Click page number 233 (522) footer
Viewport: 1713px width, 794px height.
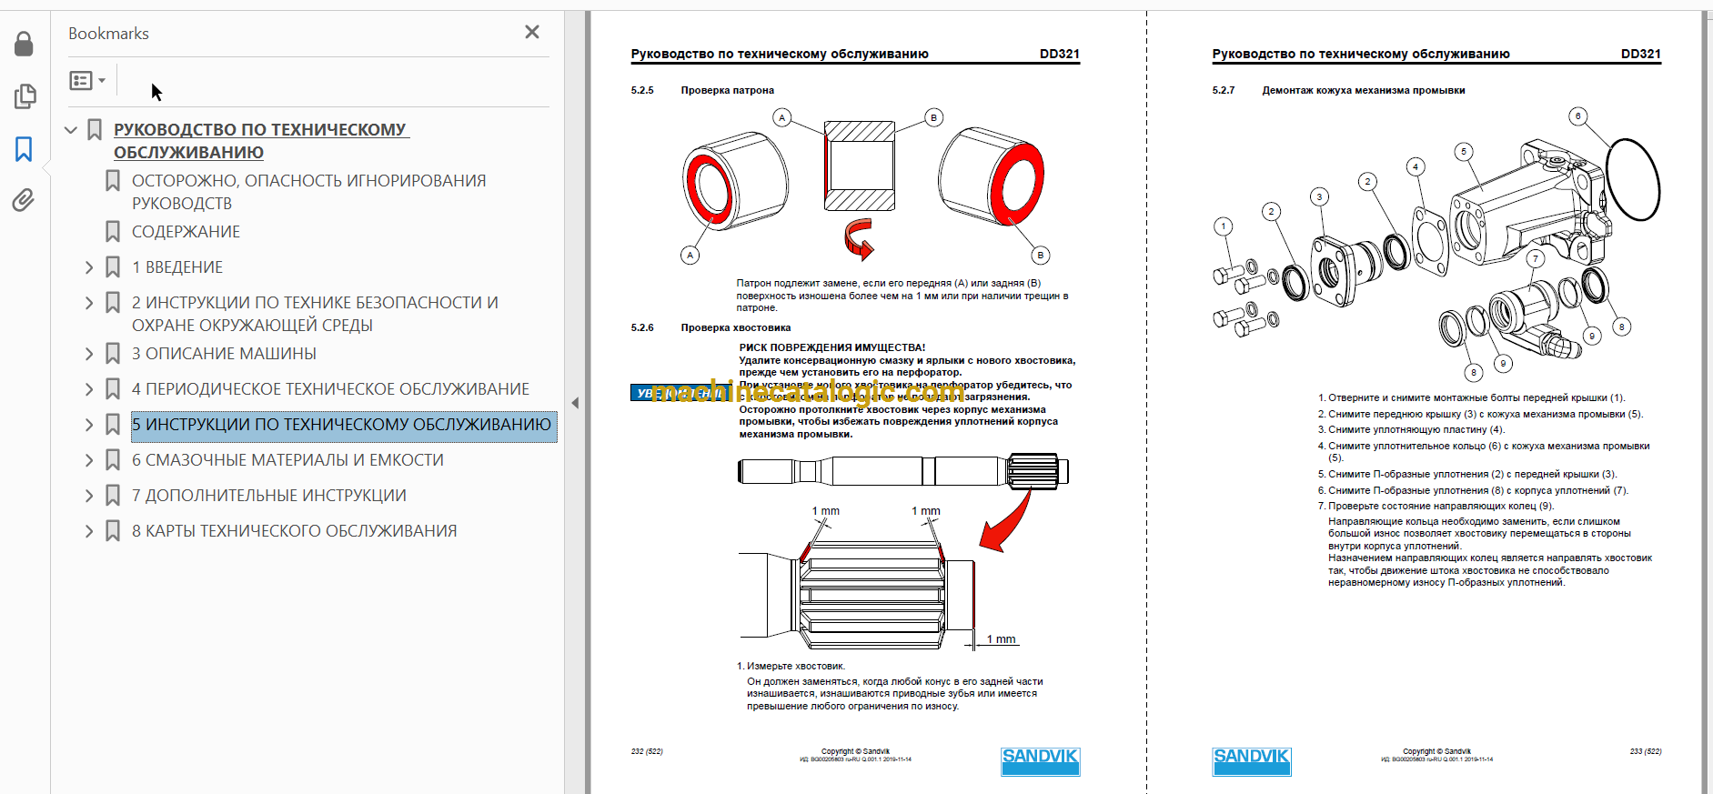[x=1646, y=751]
